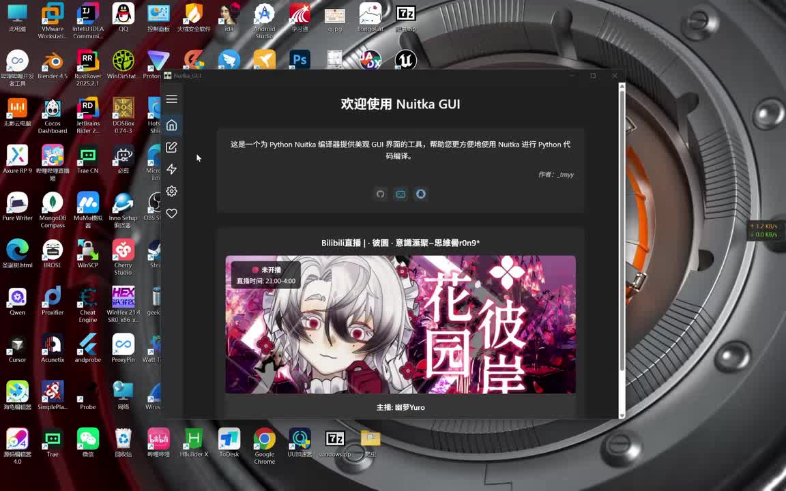Launch Pure Writer shortcut
Screen dimensions: 786x491
coord(18,207)
